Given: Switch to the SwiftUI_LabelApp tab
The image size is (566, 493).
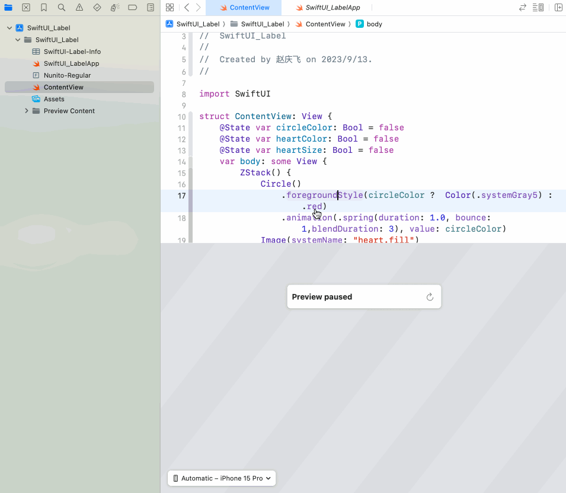Looking at the screenshot, I should point(332,8).
